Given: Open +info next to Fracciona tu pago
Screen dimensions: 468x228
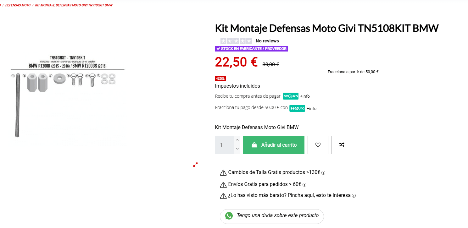Looking at the screenshot, I should tap(311, 108).
